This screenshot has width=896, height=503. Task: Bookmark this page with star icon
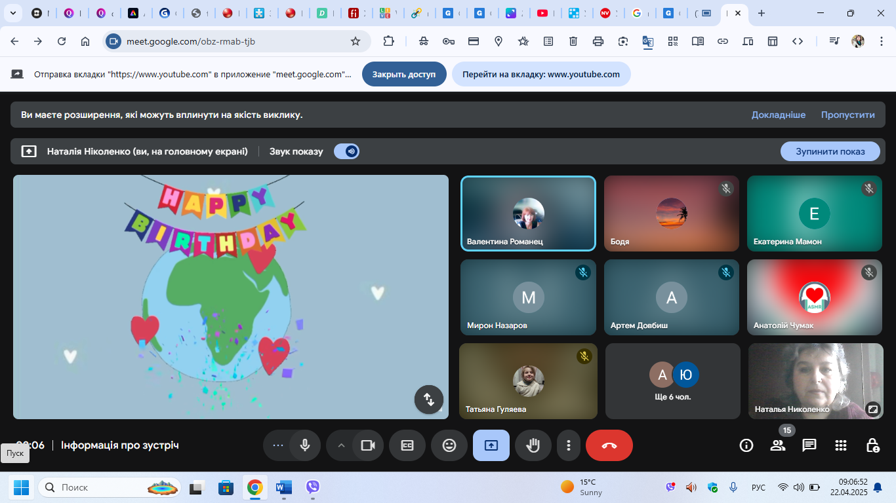click(x=356, y=41)
